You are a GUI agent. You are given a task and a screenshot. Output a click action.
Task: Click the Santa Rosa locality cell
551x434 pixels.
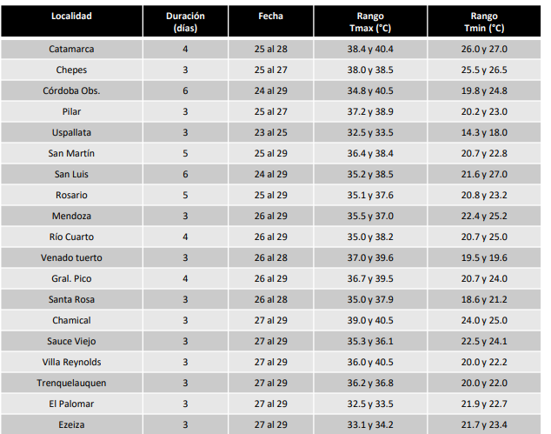[x=71, y=300]
